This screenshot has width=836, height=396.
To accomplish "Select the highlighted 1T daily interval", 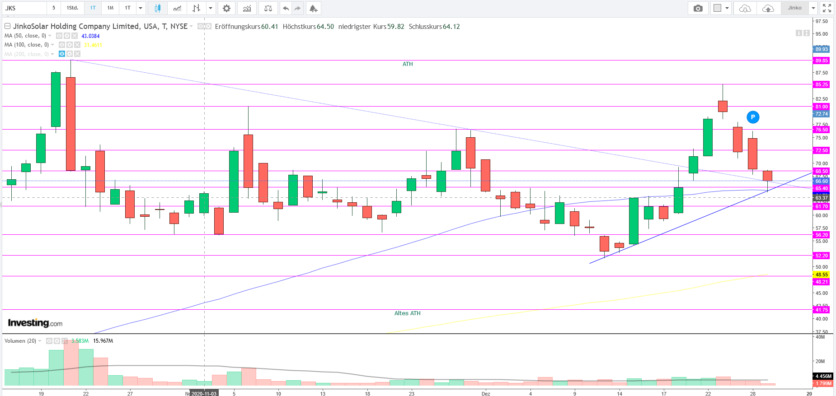I will (93, 8).
